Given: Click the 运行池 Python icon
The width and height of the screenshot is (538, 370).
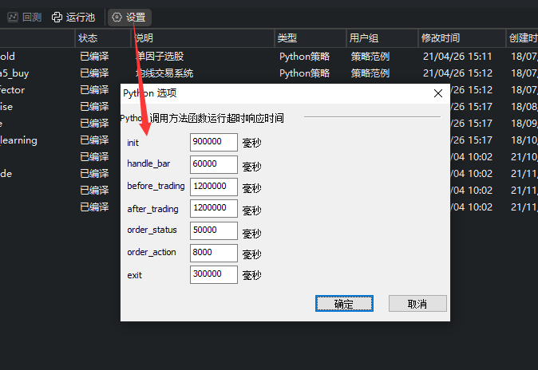Looking at the screenshot, I should (x=57, y=18).
